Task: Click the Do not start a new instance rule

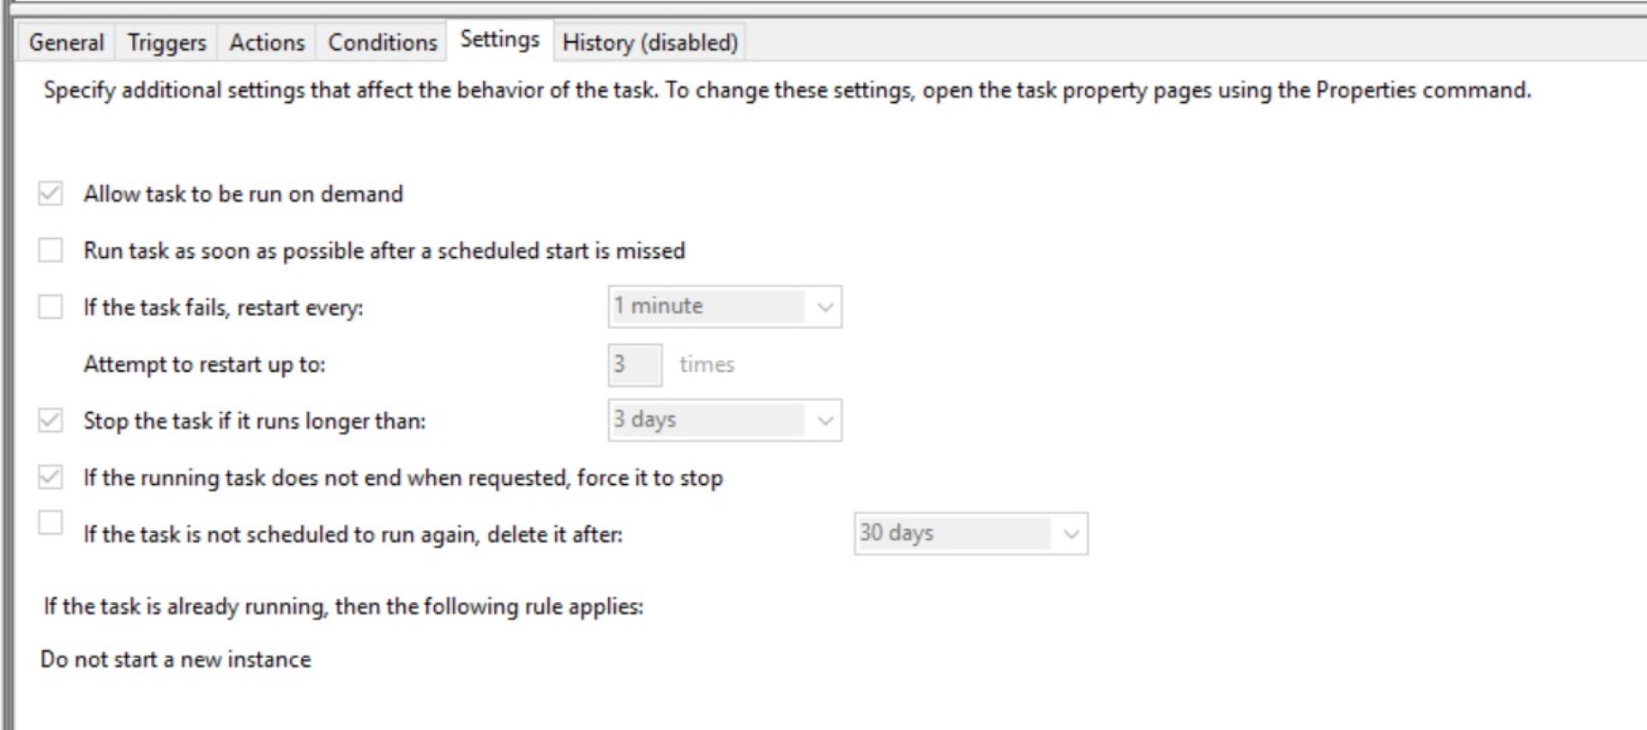Action: 176,660
